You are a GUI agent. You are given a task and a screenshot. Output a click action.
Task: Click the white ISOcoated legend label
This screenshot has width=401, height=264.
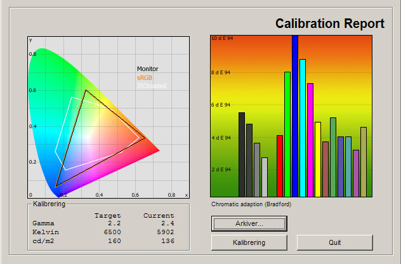click(x=152, y=86)
